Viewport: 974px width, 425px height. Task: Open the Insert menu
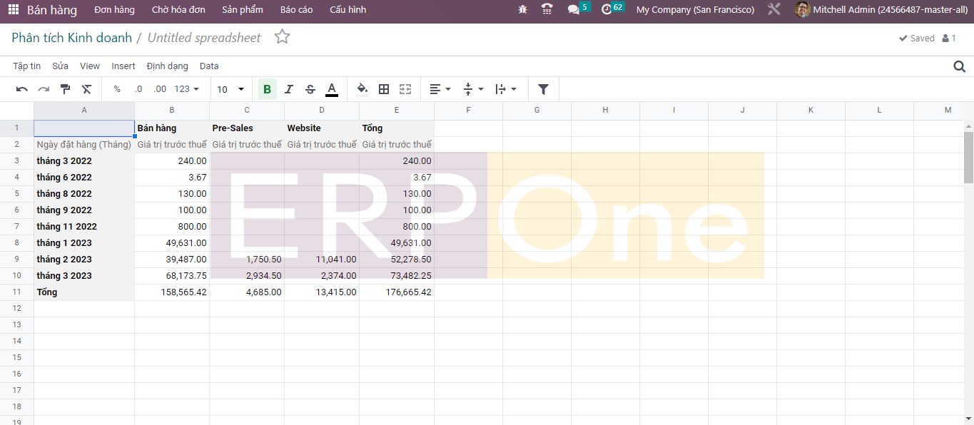123,66
